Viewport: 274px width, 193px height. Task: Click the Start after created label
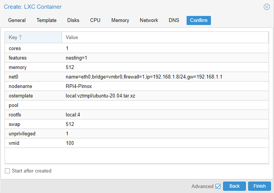pyautogui.click(x=32, y=171)
